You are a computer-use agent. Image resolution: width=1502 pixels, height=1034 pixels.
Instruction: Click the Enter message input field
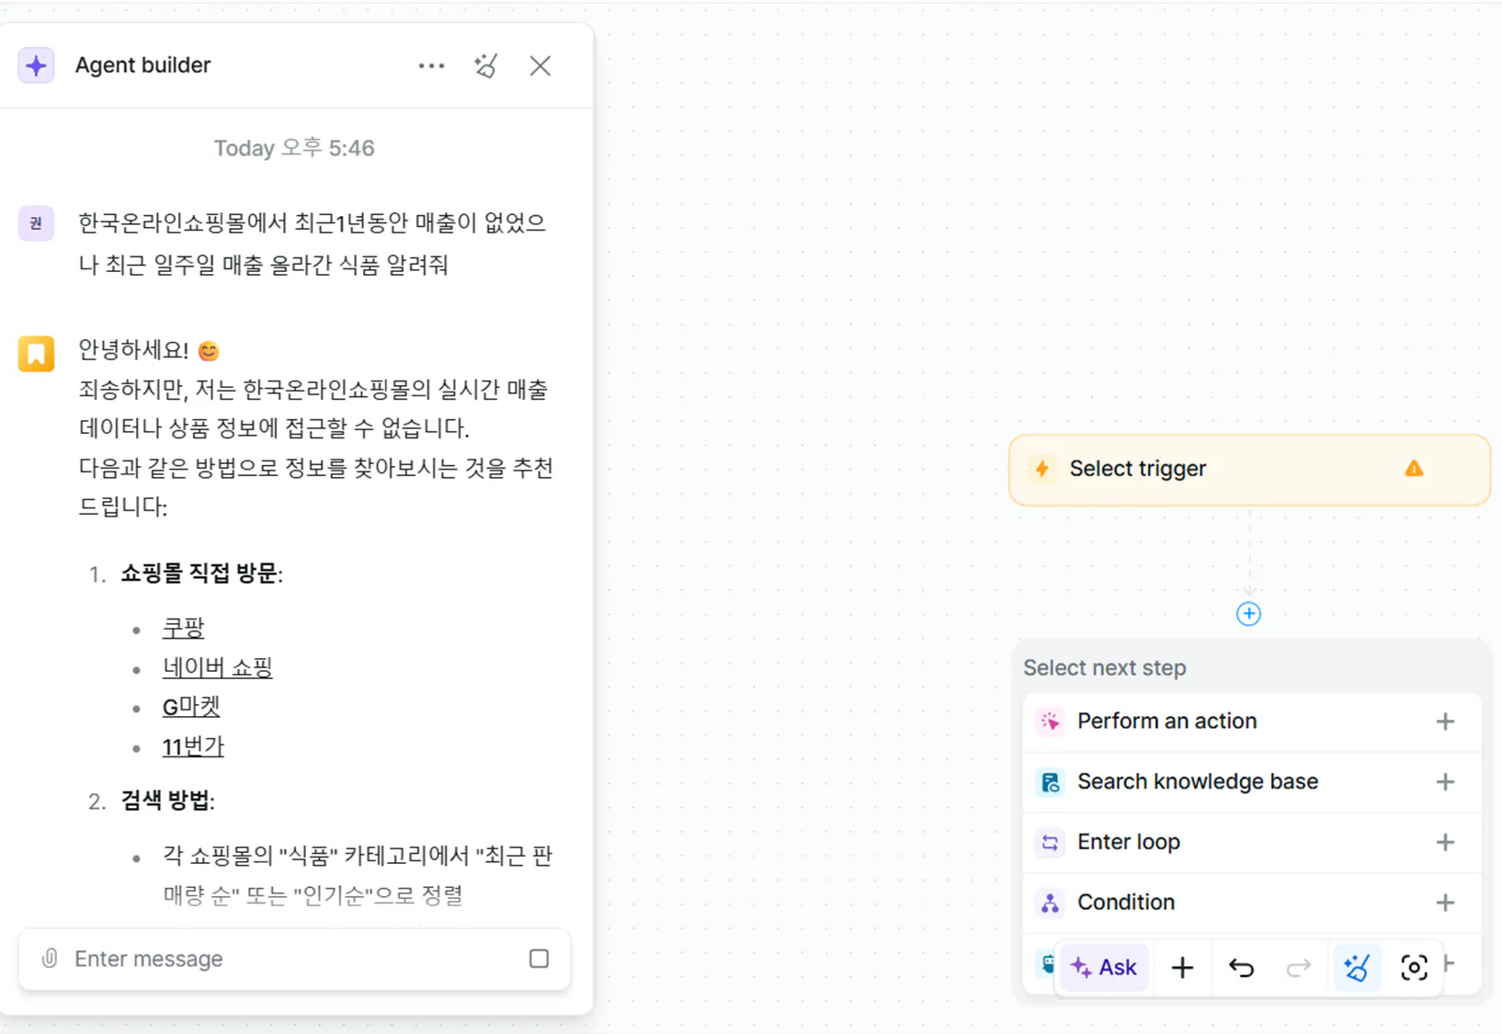tap(276, 959)
